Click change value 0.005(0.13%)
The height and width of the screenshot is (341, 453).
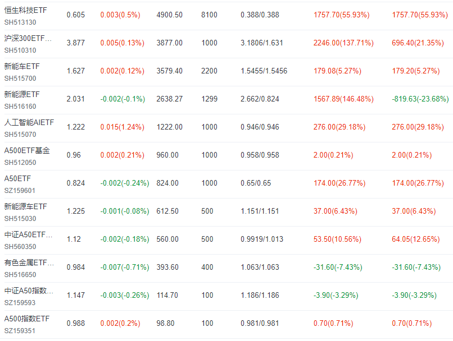pos(122,43)
